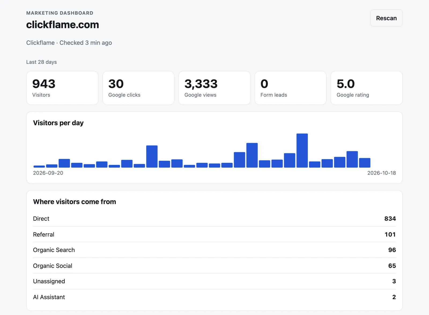Click the Rescan button
429x315 pixels.
click(386, 18)
